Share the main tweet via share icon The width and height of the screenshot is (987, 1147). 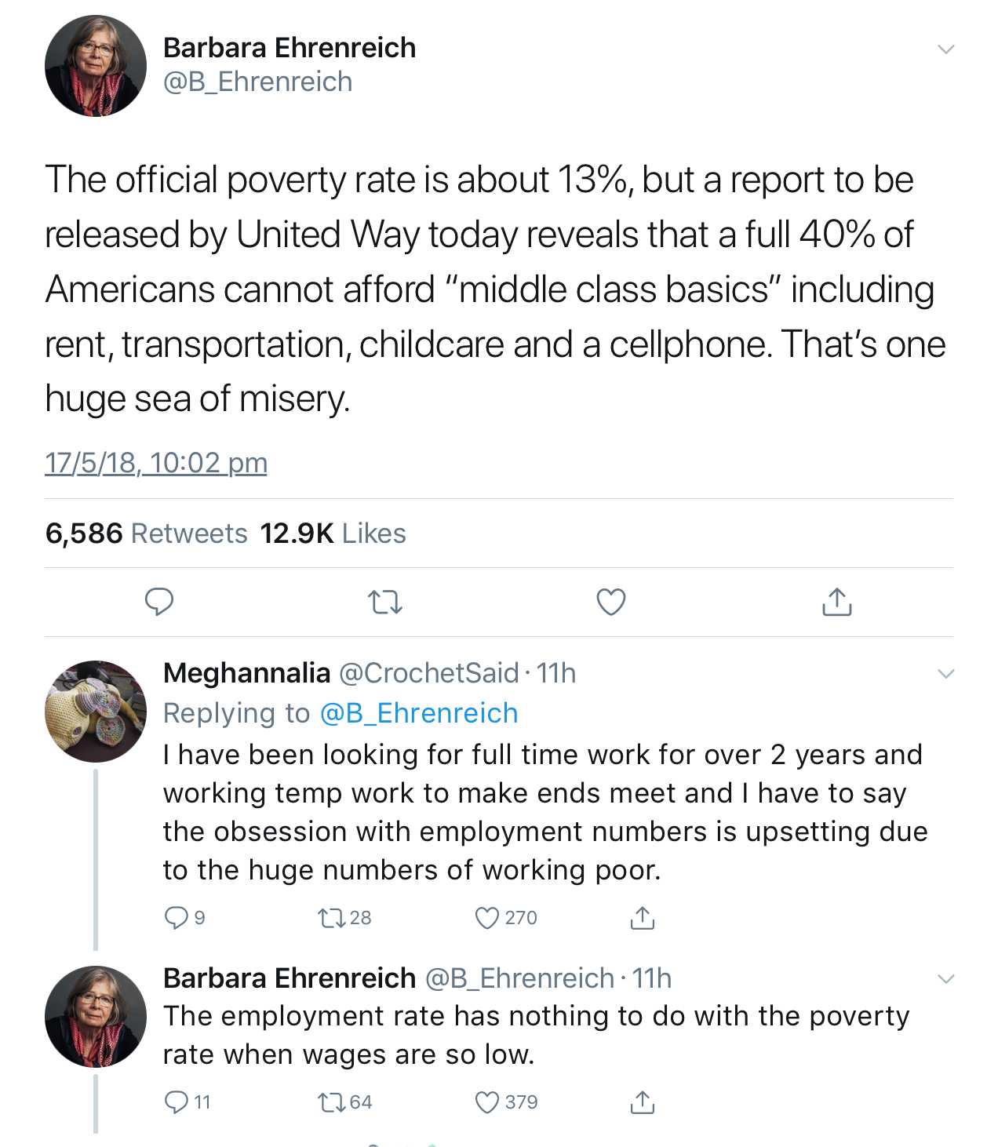coord(837,602)
